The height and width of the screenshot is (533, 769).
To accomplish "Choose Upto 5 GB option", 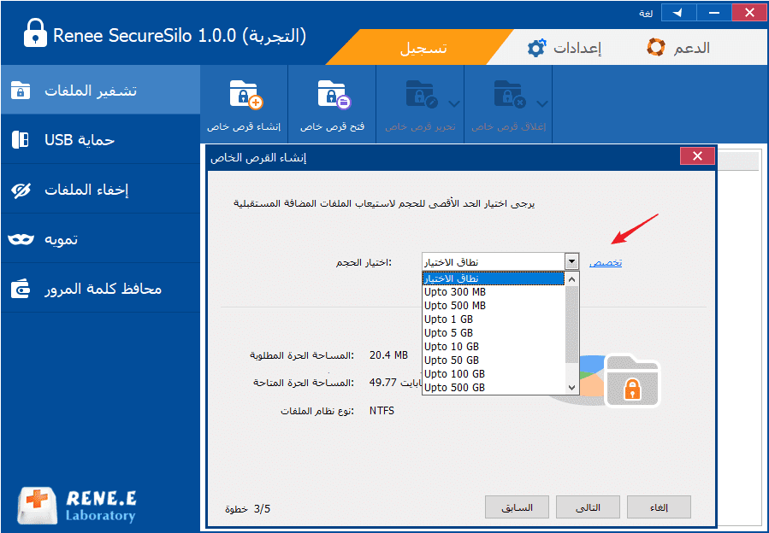I will pos(494,333).
